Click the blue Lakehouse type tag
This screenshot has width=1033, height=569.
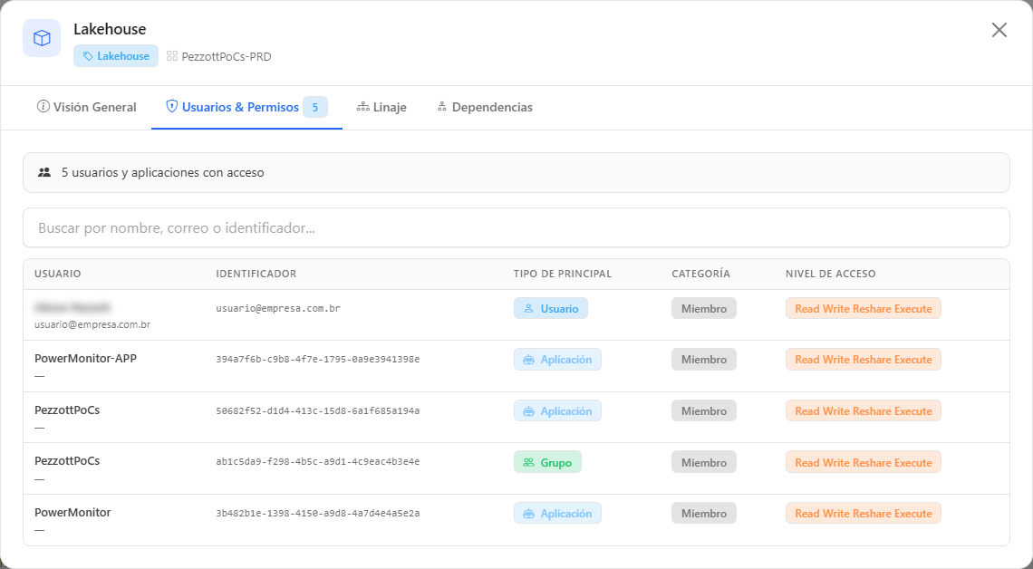click(116, 56)
